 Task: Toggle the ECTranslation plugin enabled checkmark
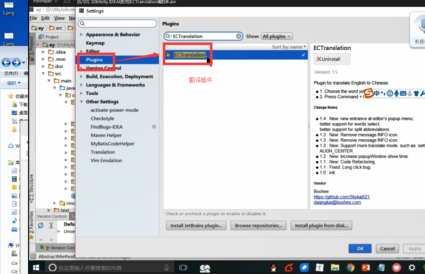pos(303,55)
